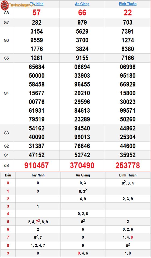Click the G5 number 9155
Screen dimensions: 151x258
(x=82, y=58)
